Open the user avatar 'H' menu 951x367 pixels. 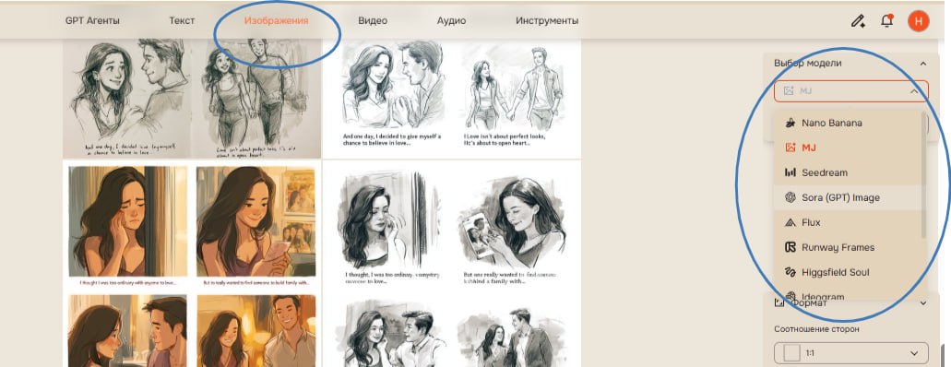point(918,21)
